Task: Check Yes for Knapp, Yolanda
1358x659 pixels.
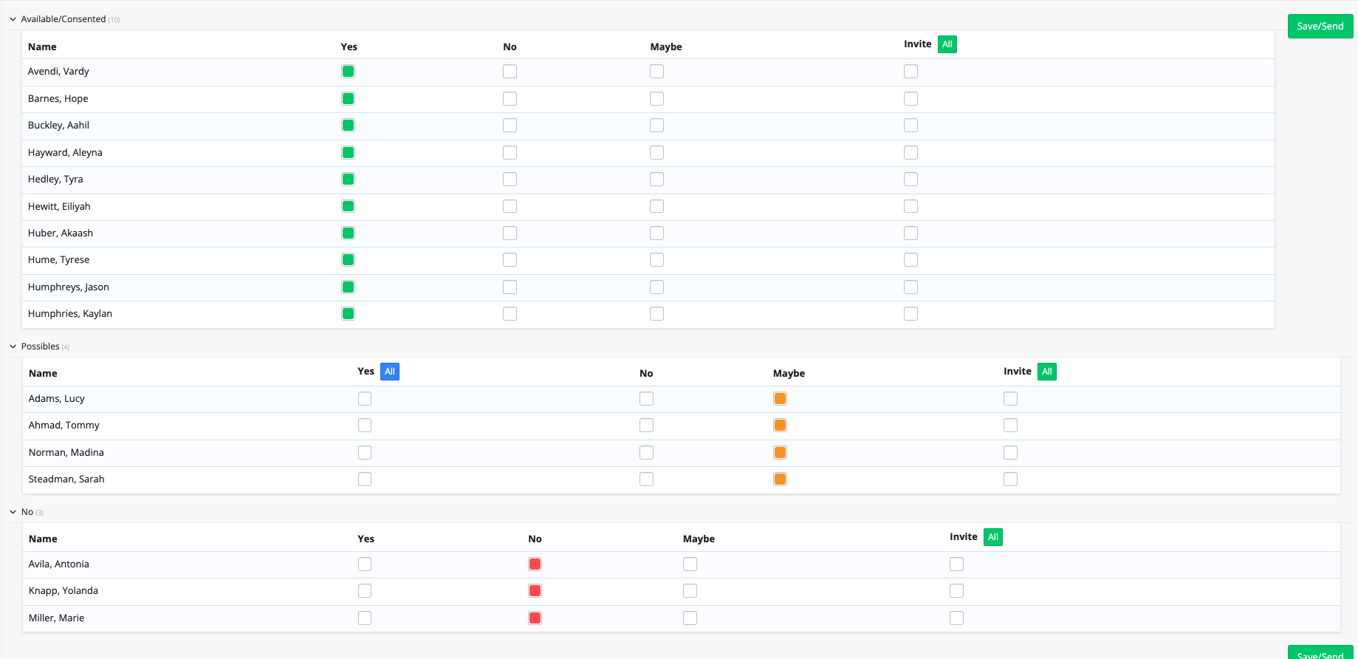Action: [365, 591]
